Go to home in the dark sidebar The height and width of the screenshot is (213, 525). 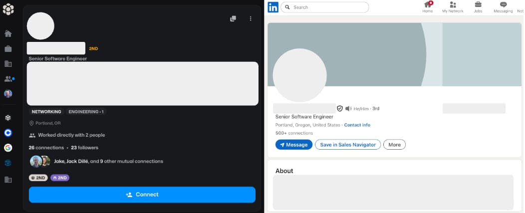pyautogui.click(x=8, y=34)
